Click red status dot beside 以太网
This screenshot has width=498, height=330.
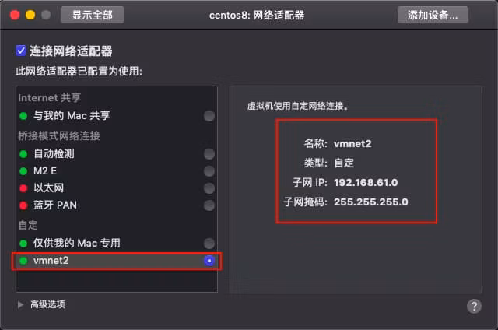[x=23, y=188]
